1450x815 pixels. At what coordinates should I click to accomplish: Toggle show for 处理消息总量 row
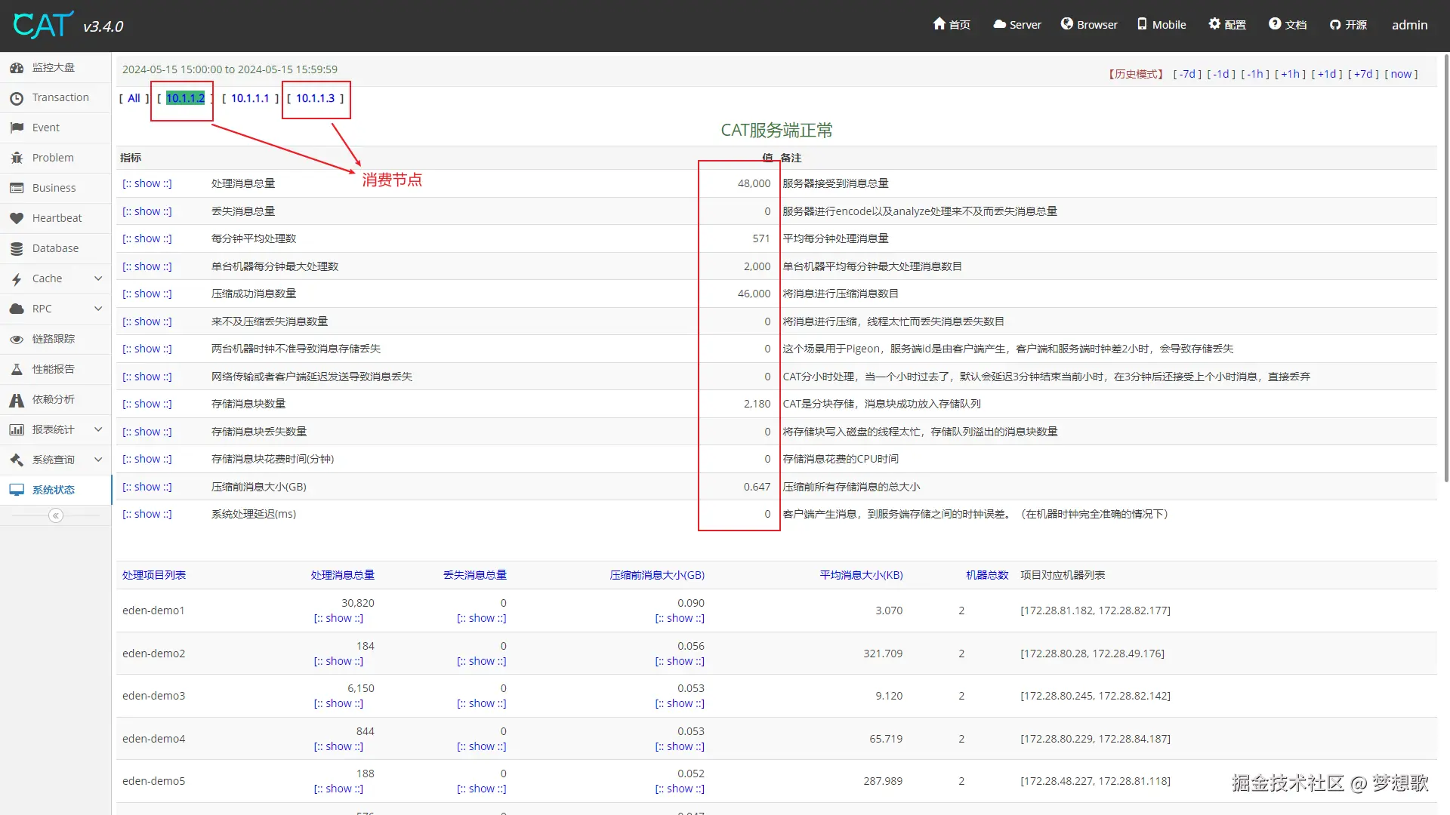pos(147,183)
